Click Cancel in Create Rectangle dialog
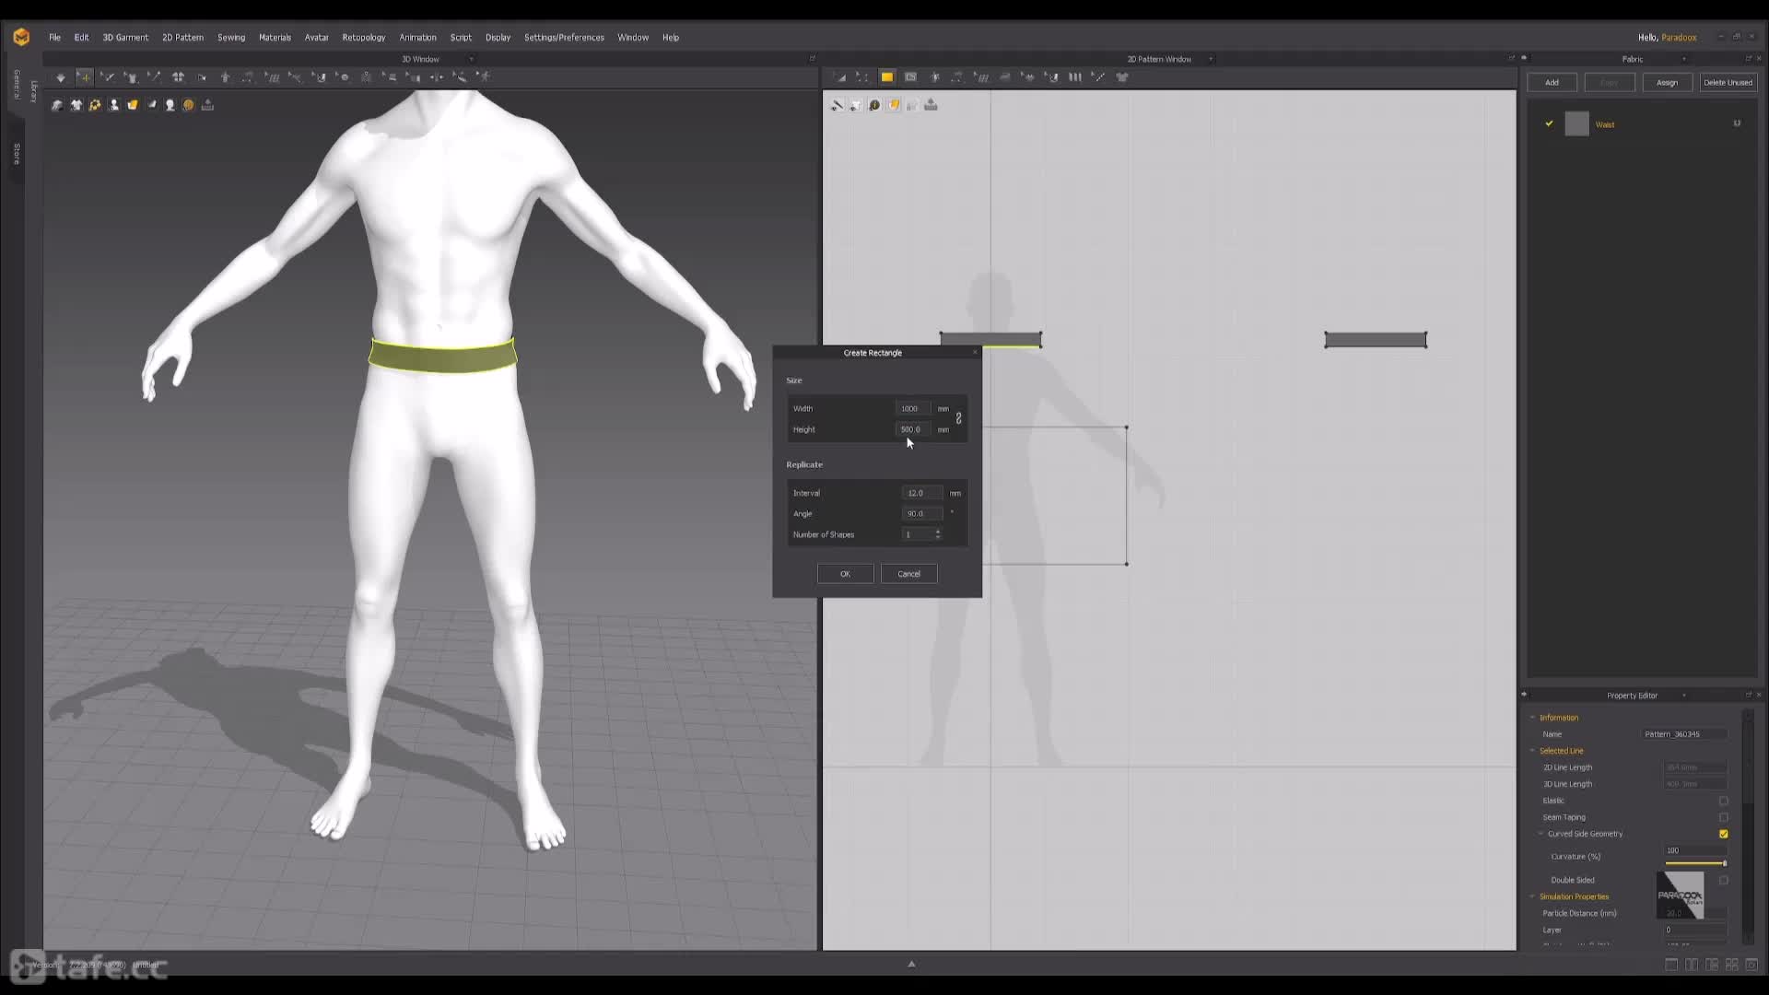Viewport: 1769px width, 995px height. click(x=908, y=574)
